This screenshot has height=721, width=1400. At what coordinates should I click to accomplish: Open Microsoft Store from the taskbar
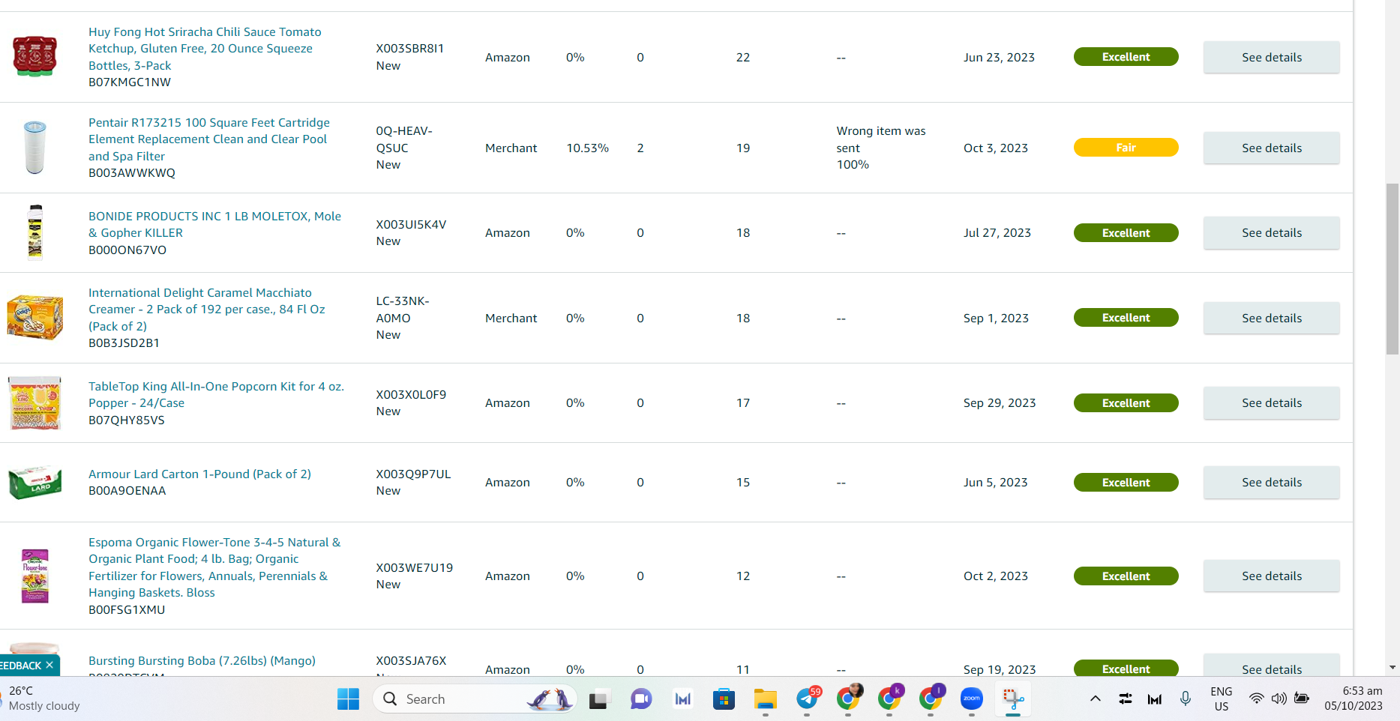724,699
